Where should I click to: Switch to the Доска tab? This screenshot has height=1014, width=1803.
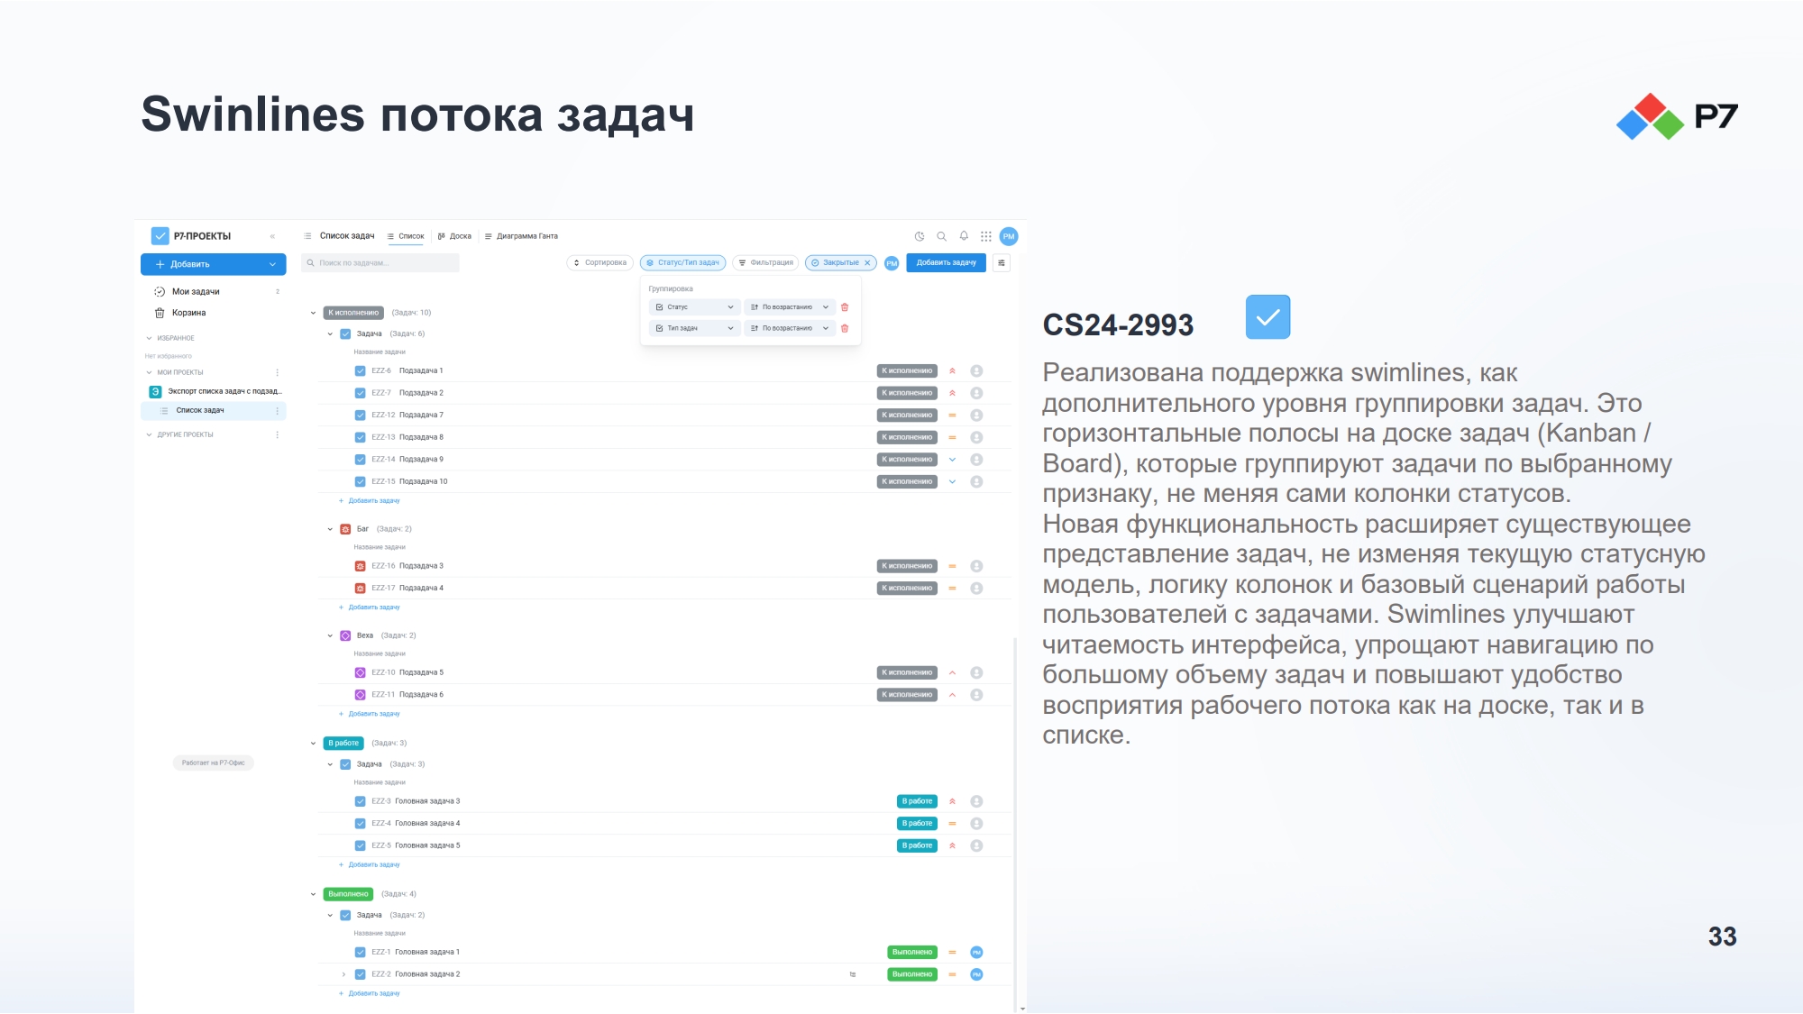(454, 236)
